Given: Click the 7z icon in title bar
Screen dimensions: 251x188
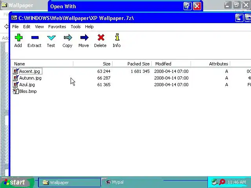Looking at the screenshot, I should (14, 18).
